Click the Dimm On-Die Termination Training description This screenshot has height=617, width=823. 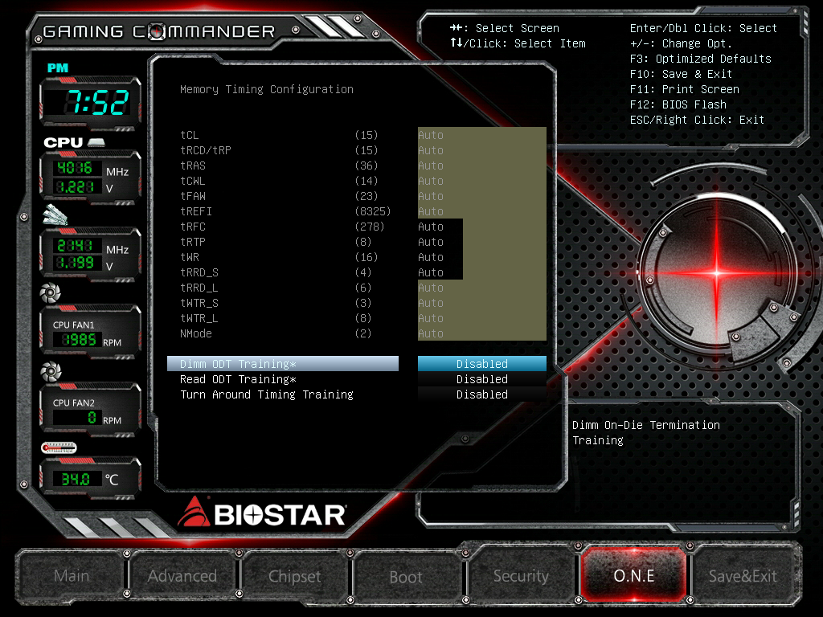[x=646, y=433]
